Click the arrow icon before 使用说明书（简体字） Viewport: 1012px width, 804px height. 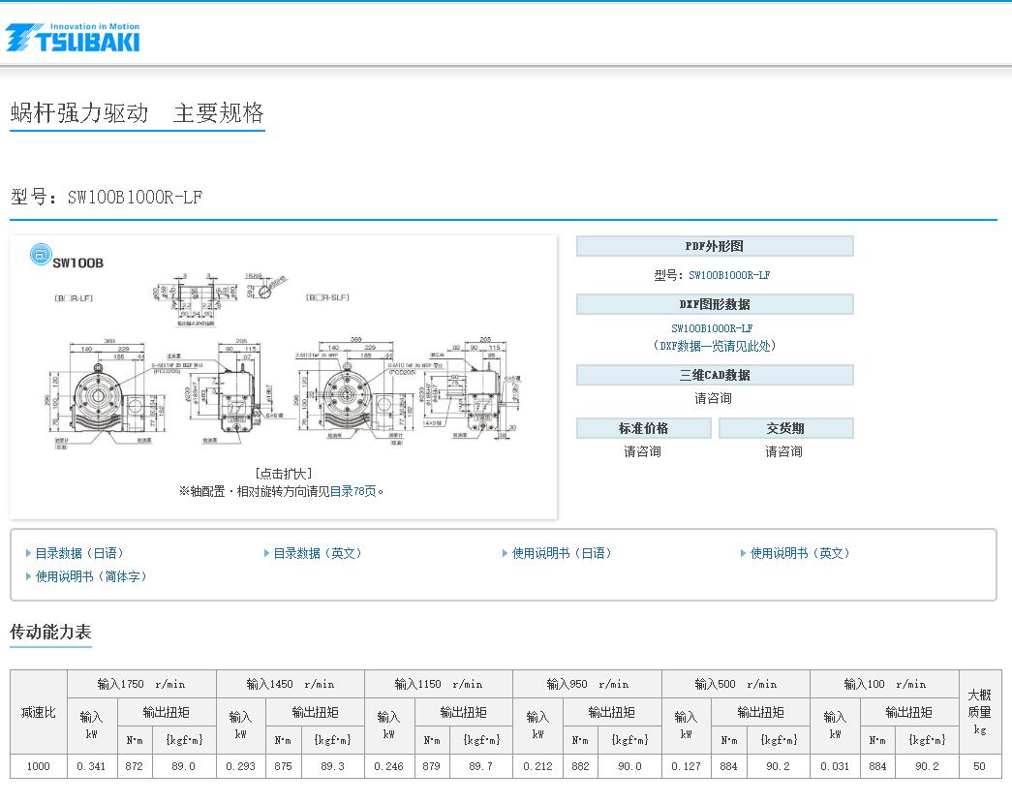[26, 576]
